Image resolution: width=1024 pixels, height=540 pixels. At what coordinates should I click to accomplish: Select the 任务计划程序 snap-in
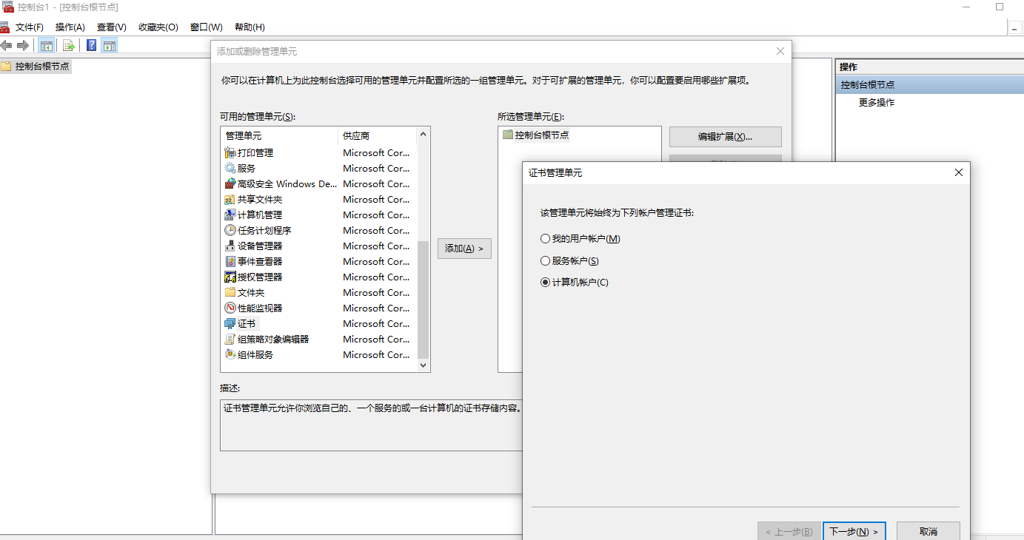click(263, 230)
